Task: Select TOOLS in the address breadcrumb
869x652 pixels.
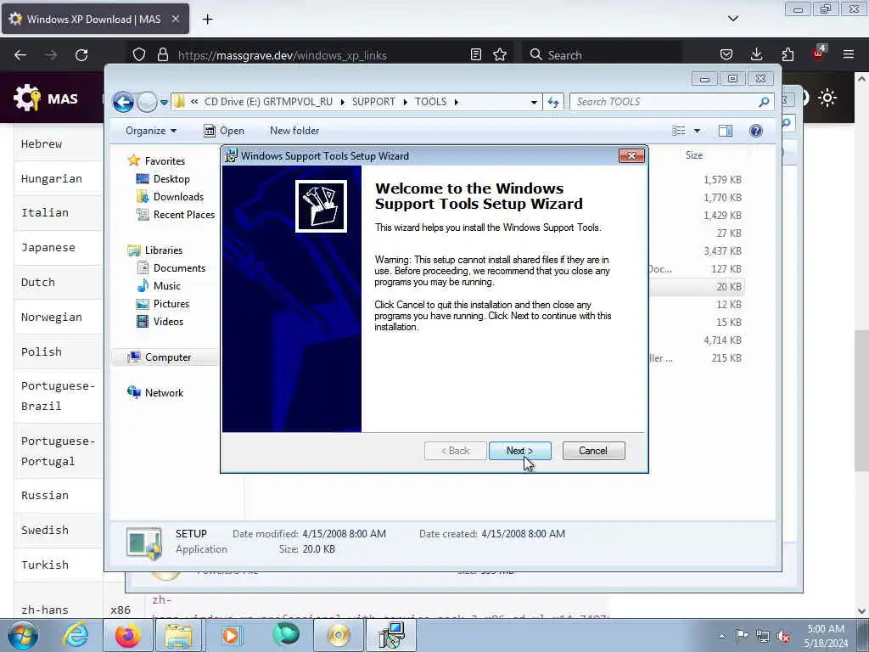Action: [x=430, y=102]
